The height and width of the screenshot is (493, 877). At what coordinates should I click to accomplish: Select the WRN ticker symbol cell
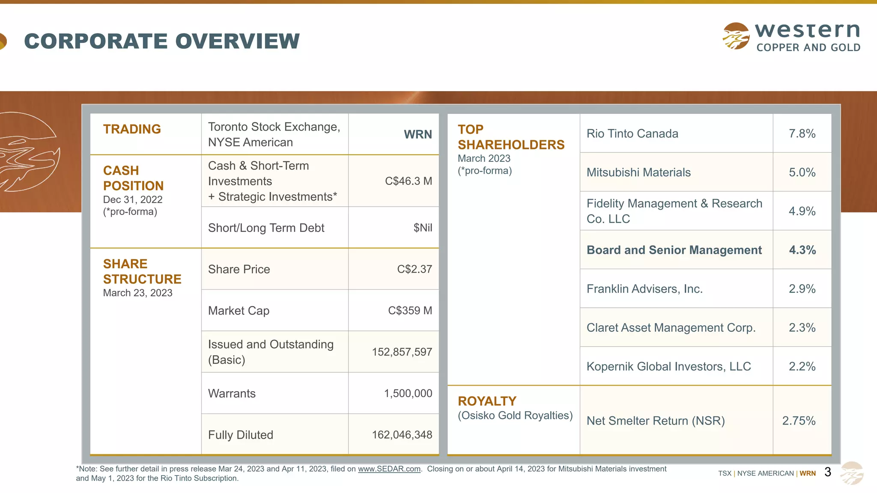(x=418, y=134)
